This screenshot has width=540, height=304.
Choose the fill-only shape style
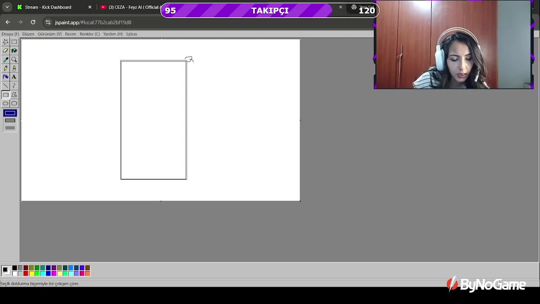tap(10, 128)
